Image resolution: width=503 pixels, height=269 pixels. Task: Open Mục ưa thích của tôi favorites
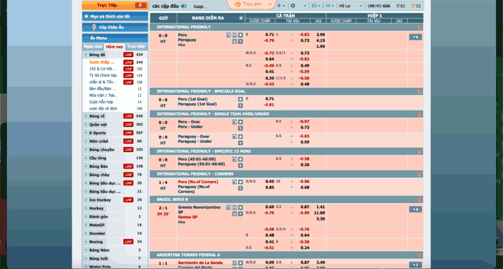point(114,16)
